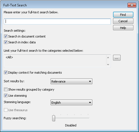Click the Fuzzy searching slider thumb
This screenshot has width=139, height=132.
(54, 118)
